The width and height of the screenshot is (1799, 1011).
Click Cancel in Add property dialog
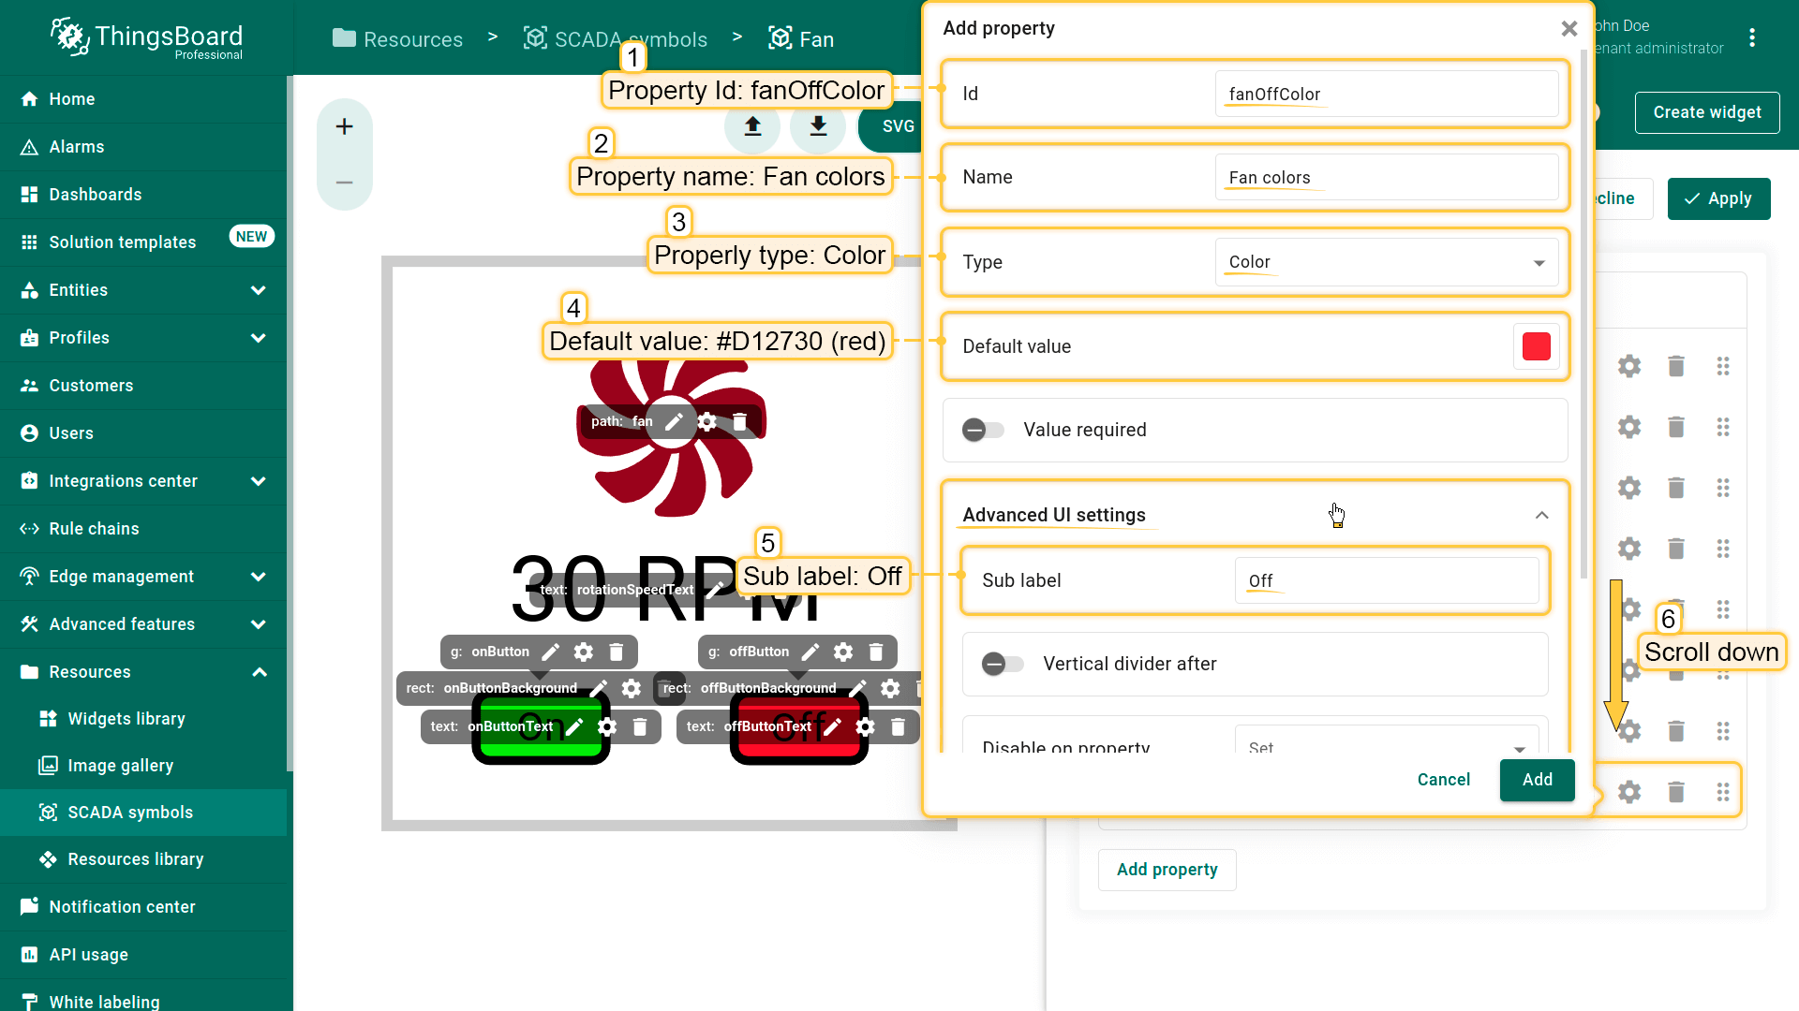pos(1443,780)
